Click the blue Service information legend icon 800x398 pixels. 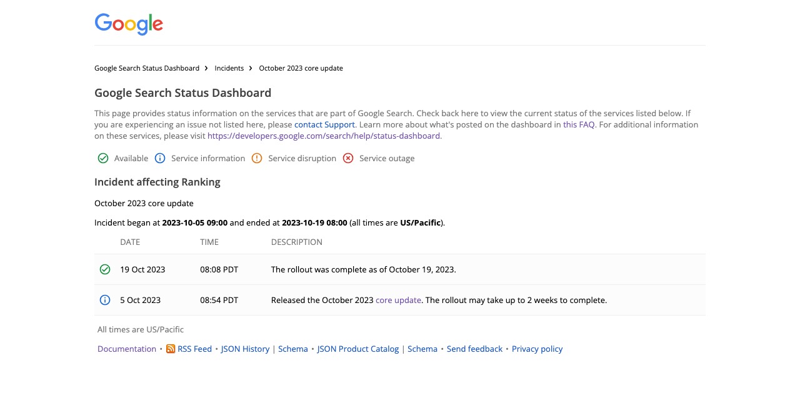[160, 158]
